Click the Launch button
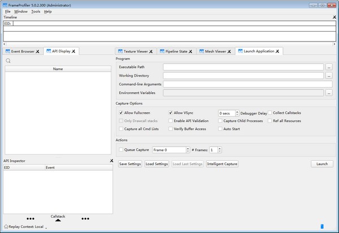The height and width of the screenshot is (233, 339). point(322,164)
